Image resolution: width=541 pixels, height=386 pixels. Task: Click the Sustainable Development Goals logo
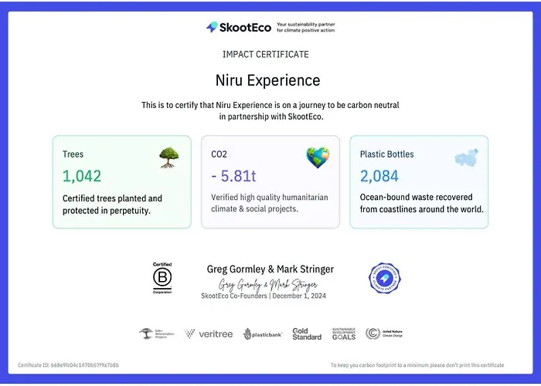point(344,334)
